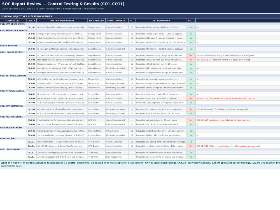Click EXC-02 IAM accounts created early note
This screenshot has width=280, height=210.
point(223,60)
